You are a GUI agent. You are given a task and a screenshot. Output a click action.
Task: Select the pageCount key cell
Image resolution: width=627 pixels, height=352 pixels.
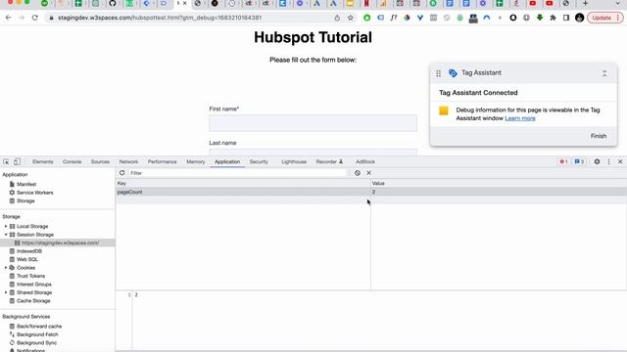coord(243,192)
